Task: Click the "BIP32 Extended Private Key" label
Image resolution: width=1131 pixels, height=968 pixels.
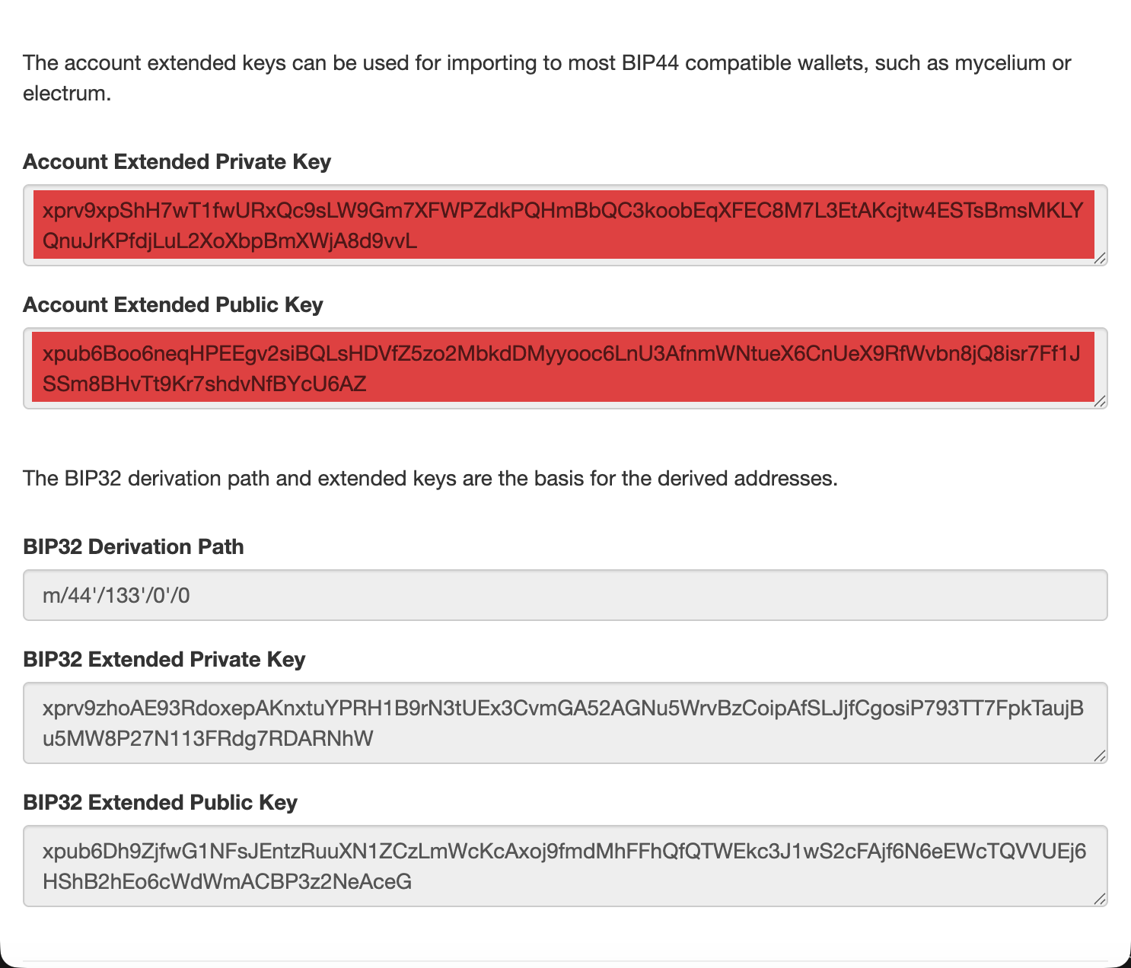Action: click(164, 660)
